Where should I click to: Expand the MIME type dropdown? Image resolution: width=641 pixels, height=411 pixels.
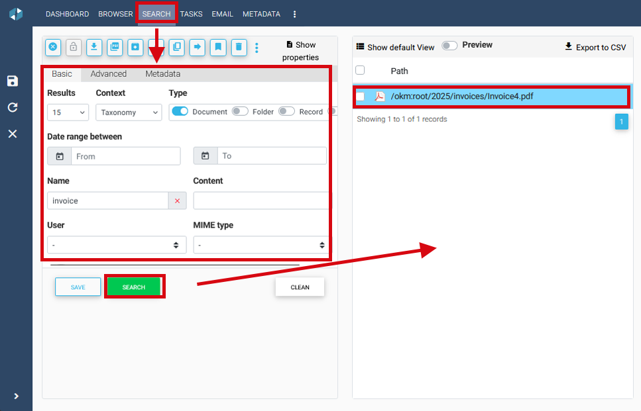click(261, 245)
